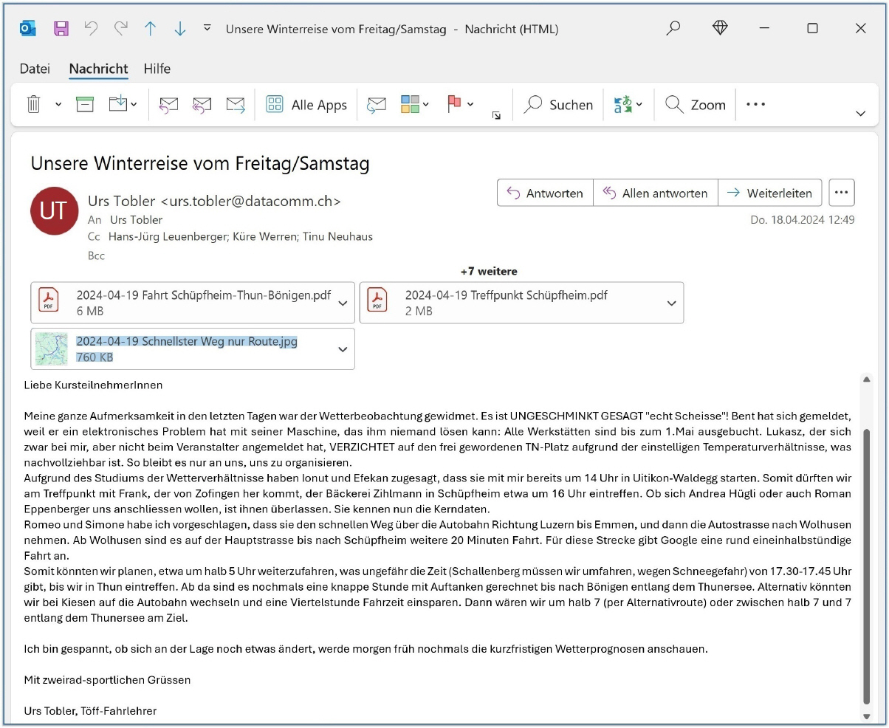This screenshot has height=728, width=889.
Task: Go to next item with down arrow
Action: coord(179,29)
